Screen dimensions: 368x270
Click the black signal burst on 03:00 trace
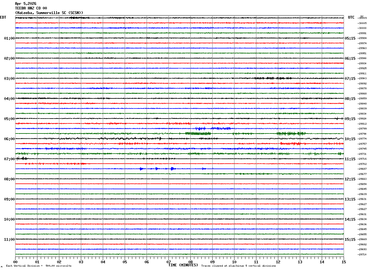pos(273,78)
